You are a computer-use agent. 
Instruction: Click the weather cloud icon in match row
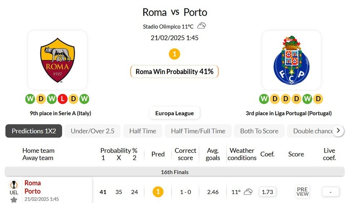(x=248, y=192)
